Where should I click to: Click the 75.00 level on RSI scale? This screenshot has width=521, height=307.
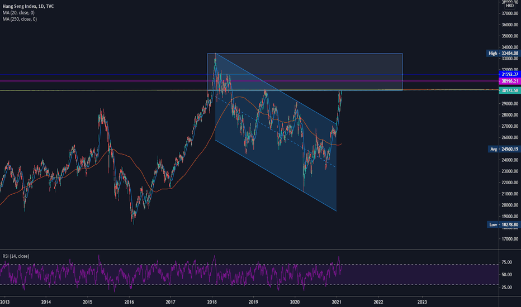[508, 262]
